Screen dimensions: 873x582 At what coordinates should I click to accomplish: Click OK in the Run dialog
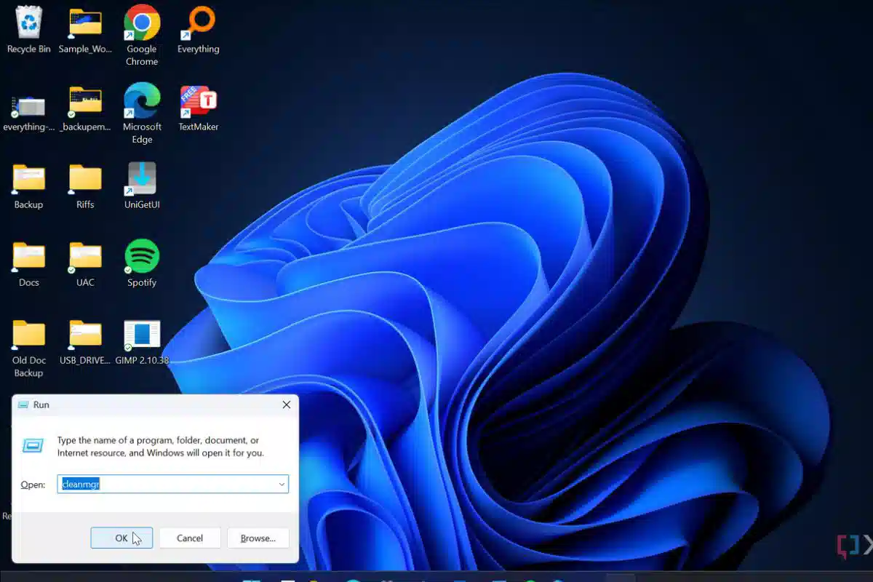(121, 538)
